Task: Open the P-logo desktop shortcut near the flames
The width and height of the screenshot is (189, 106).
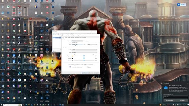Action: click(53, 62)
